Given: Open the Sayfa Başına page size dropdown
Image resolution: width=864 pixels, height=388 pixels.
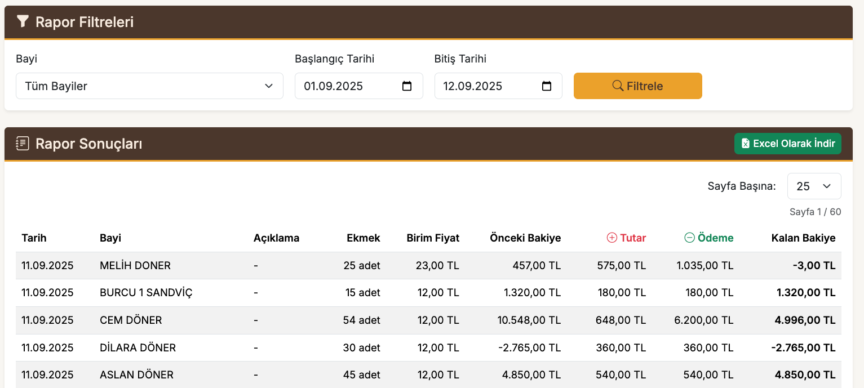Looking at the screenshot, I should [814, 186].
